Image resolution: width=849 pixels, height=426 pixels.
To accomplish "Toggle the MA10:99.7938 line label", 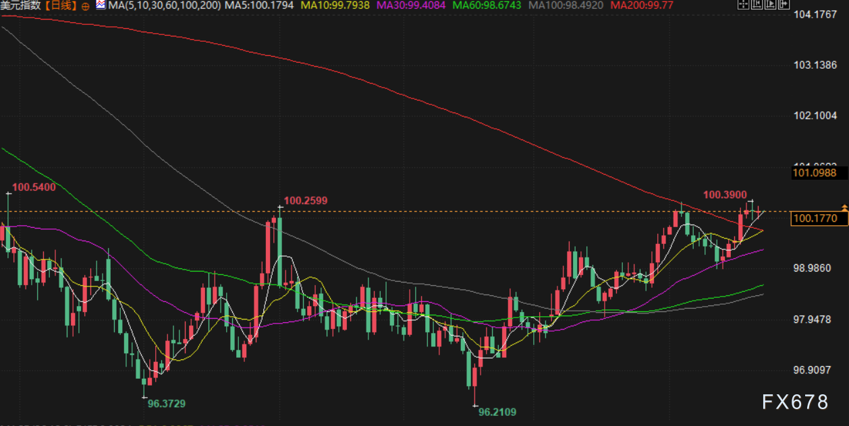I will coord(336,5).
